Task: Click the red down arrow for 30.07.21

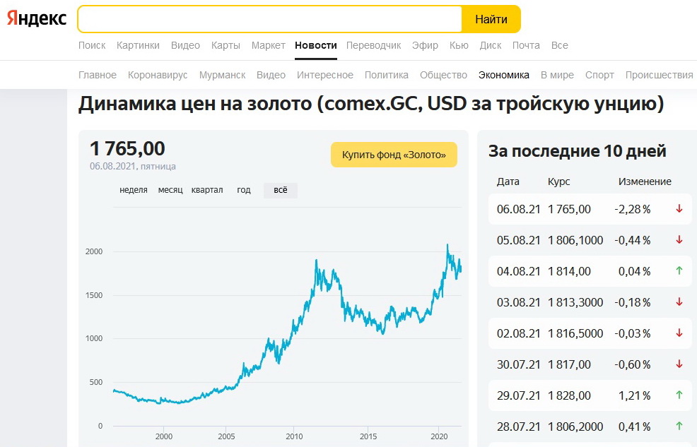Action: pyautogui.click(x=679, y=364)
